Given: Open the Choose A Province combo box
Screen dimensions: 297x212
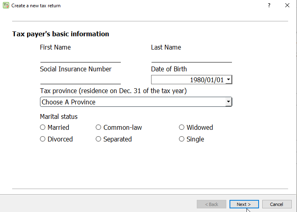Looking at the screenshot, I should (x=133, y=102).
